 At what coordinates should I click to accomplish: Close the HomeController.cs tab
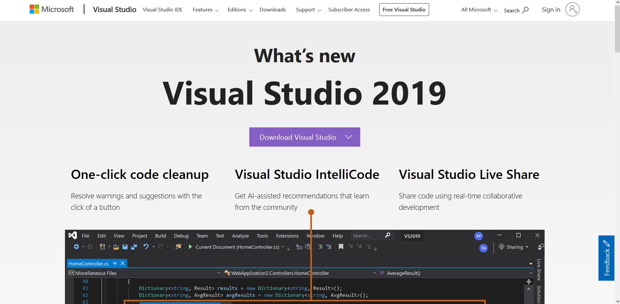point(123,263)
